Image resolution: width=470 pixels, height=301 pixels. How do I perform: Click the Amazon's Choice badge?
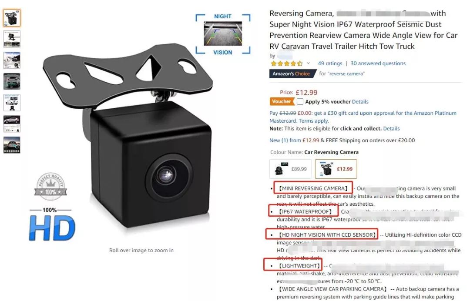click(x=292, y=74)
